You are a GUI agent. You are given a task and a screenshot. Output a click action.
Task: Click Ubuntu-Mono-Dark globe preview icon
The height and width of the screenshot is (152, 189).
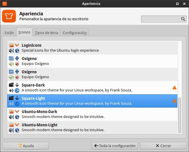coord(17,117)
